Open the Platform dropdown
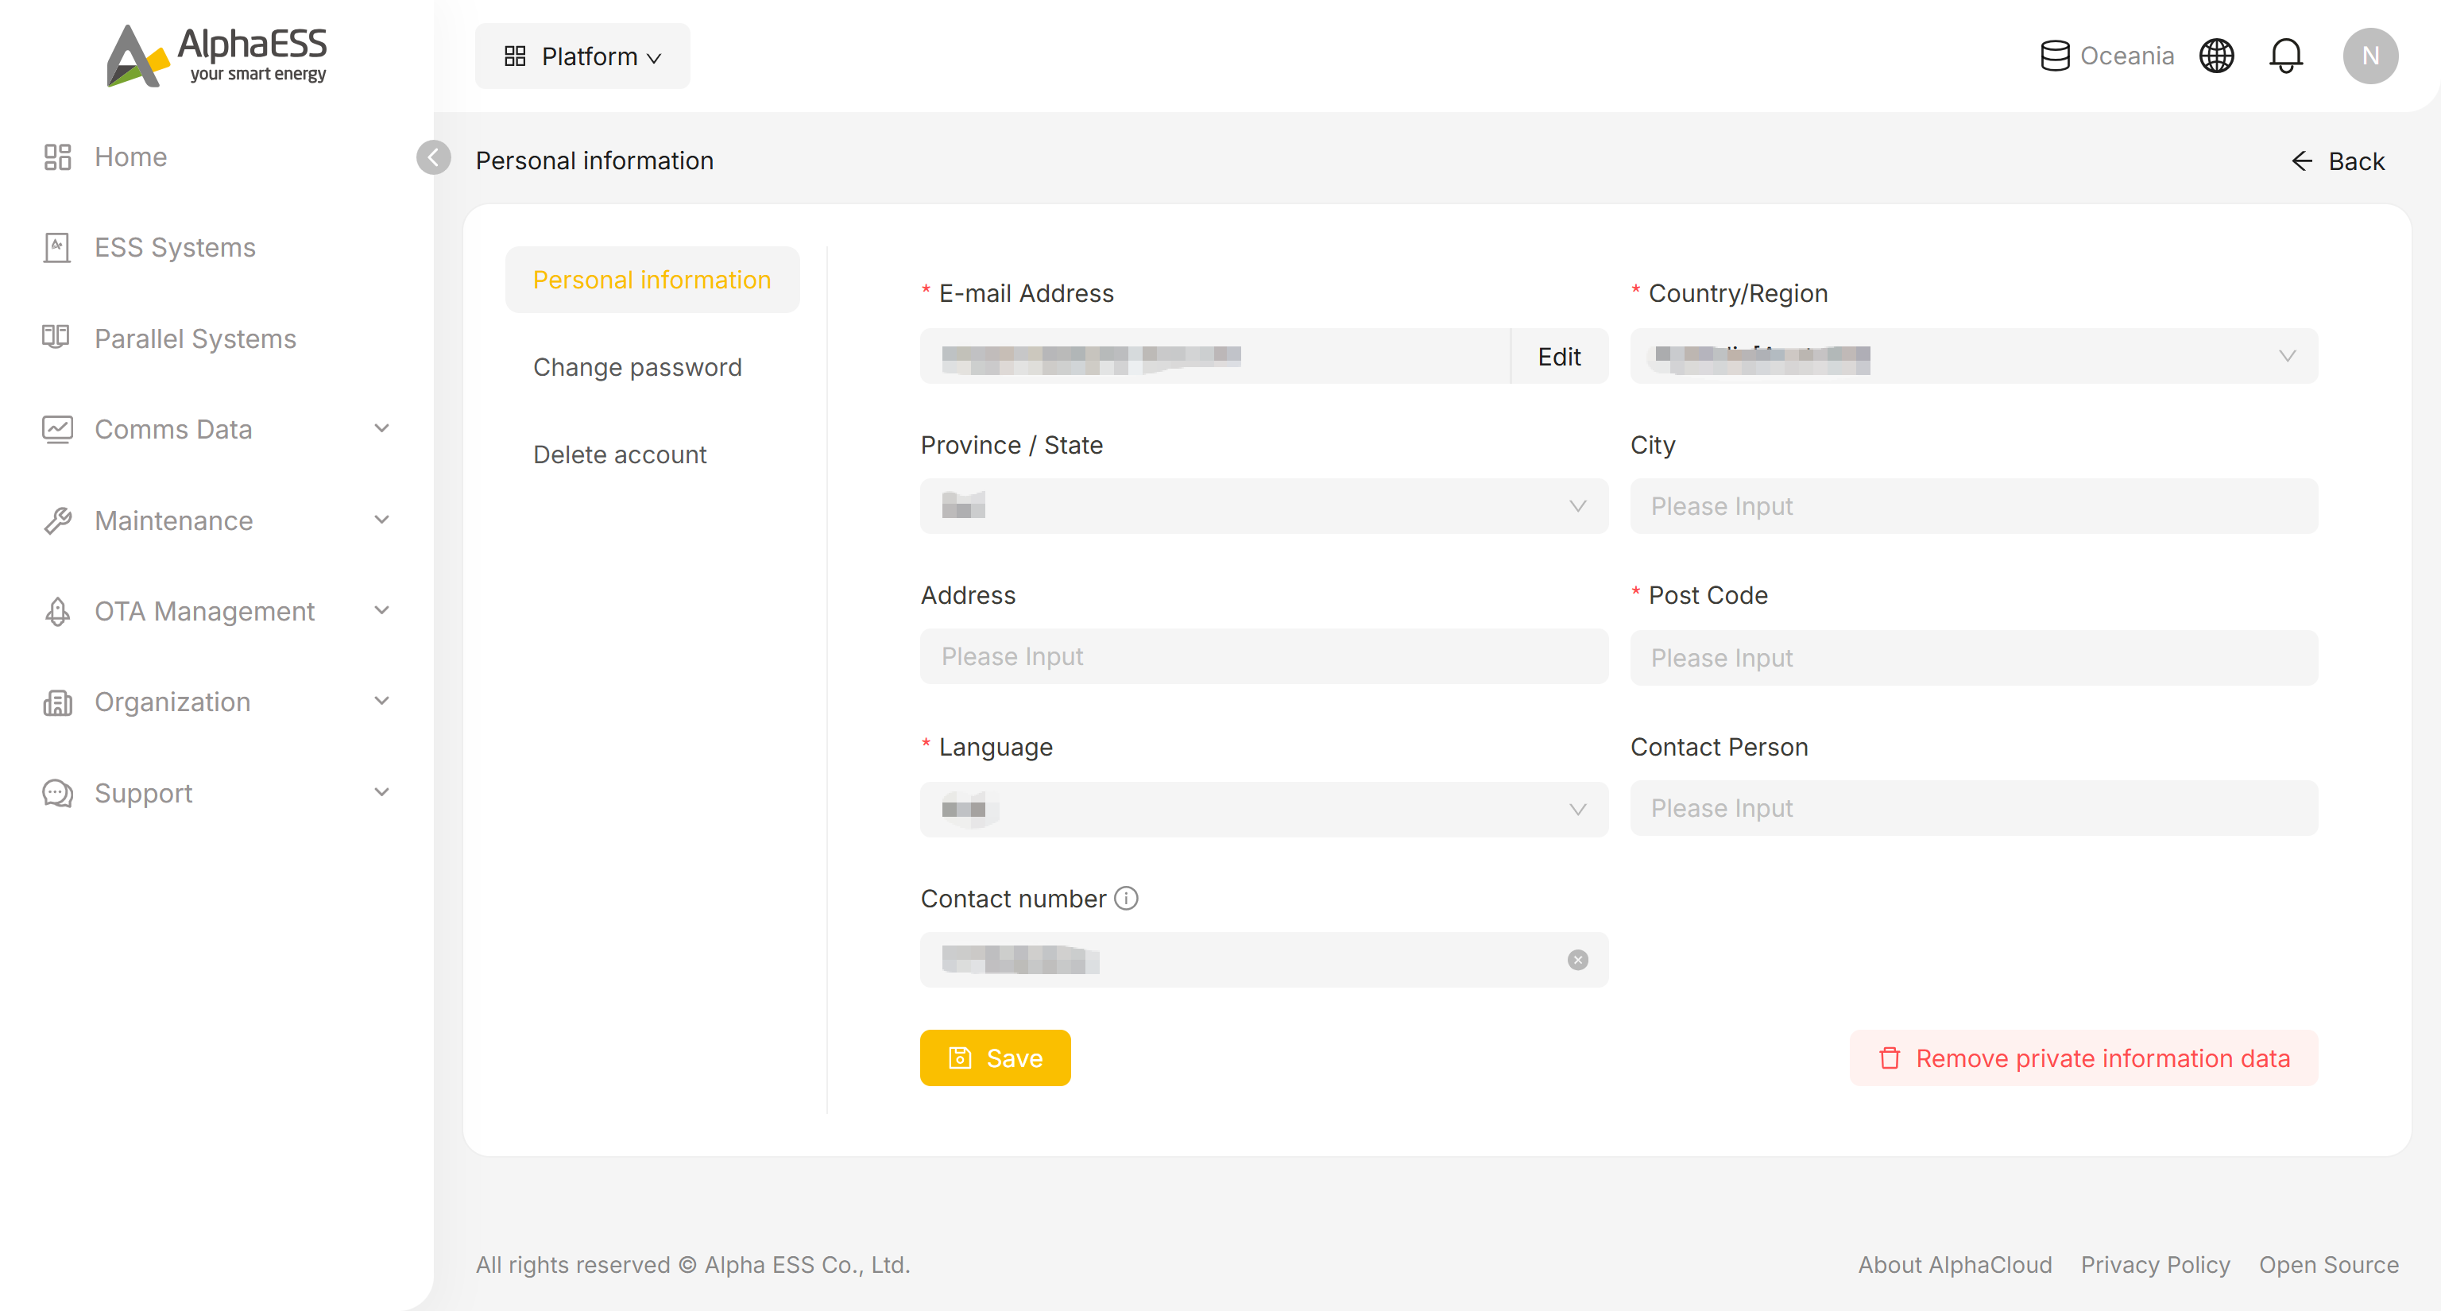This screenshot has width=2441, height=1311. (x=582, y=56)
